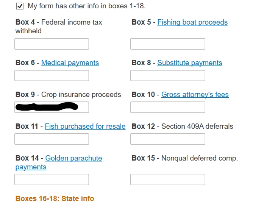Open the Gross attorney's fees link
Viewport: 256px width, 206px height.
(195, 95)
